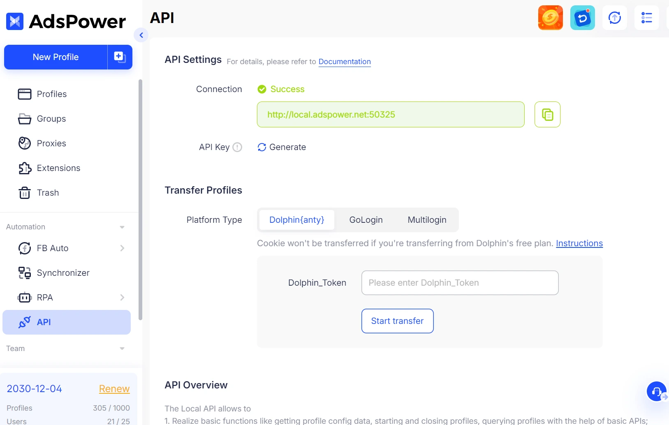Screen dimensions: 669x425
Task: Click the profiles count 305 / 1000
Action: click(111, 408)
